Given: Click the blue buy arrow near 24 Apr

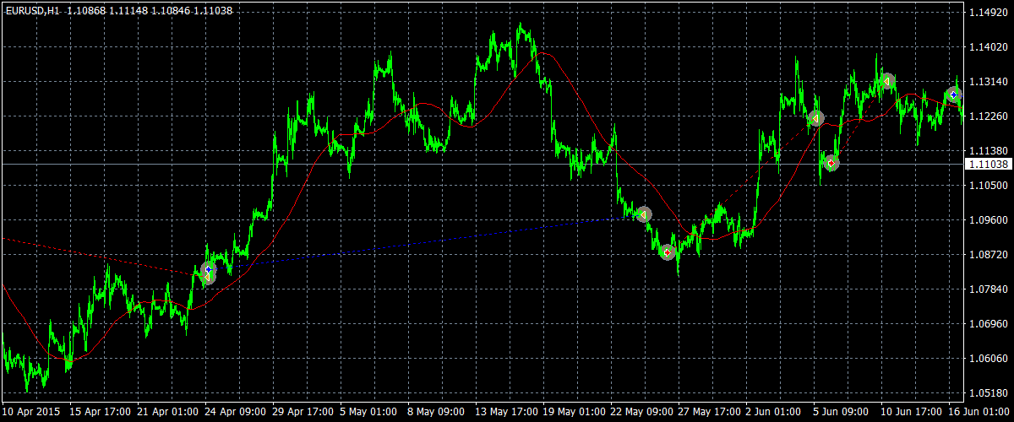Looking at the screenshot, I should 208,269.
